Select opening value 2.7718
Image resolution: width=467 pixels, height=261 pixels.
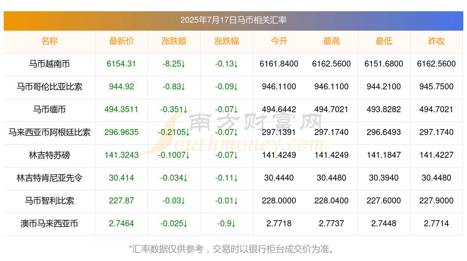coord(279,224)
